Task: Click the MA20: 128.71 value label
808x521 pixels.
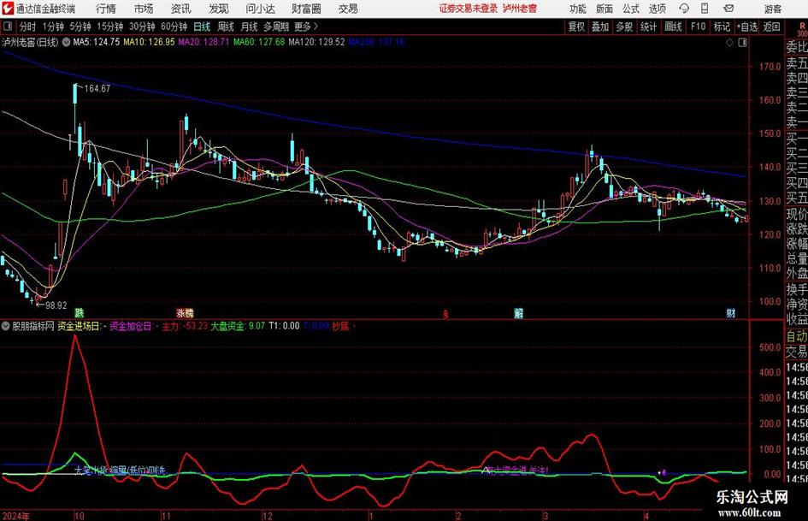Action: pyautogui.click(x=203, y=42)
